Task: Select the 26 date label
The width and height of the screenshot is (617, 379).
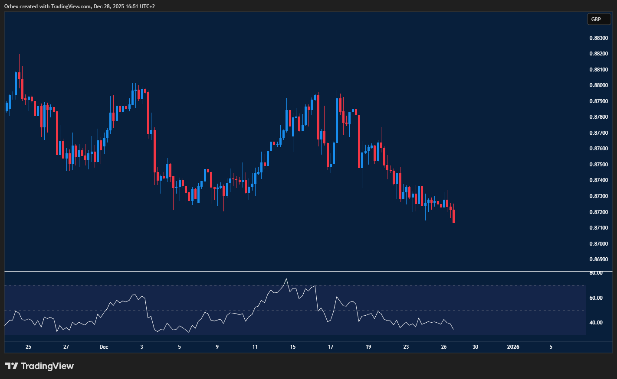Action: coord(443,347)
